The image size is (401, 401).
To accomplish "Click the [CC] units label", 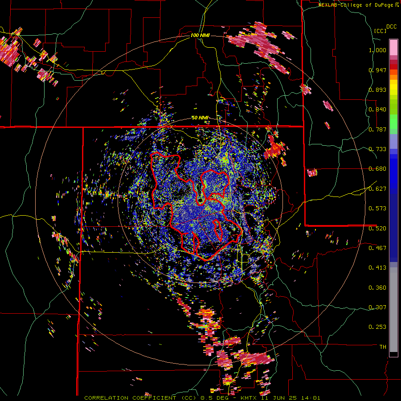I will [x=380, y=31].
